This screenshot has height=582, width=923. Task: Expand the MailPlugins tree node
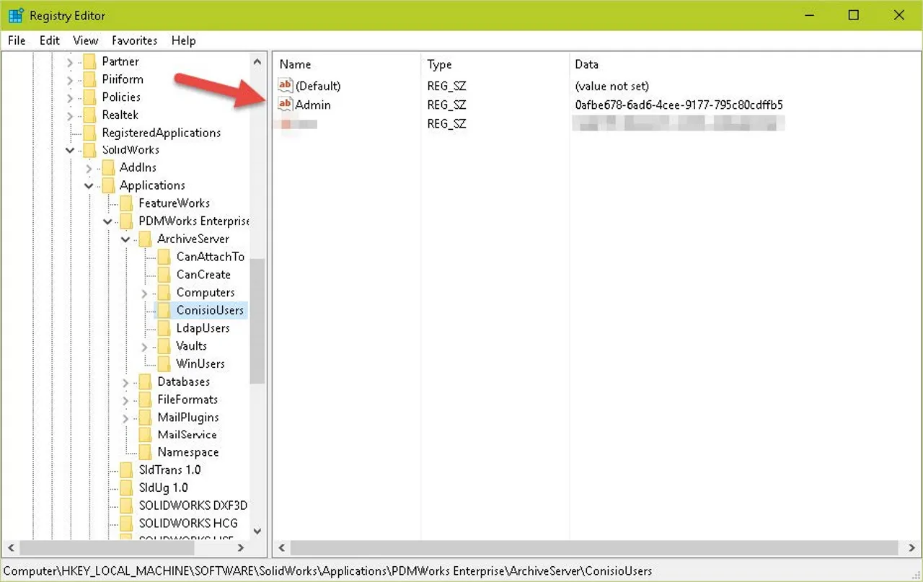(x=126, y=418)
